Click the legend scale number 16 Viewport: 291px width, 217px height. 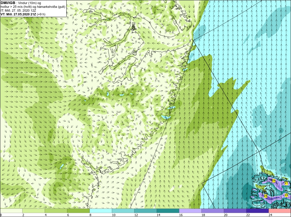(181, 215)
